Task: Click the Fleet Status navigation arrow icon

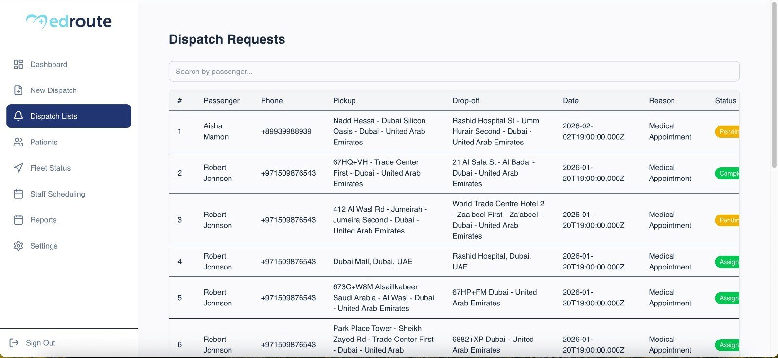Action: [x=18, y=168]
